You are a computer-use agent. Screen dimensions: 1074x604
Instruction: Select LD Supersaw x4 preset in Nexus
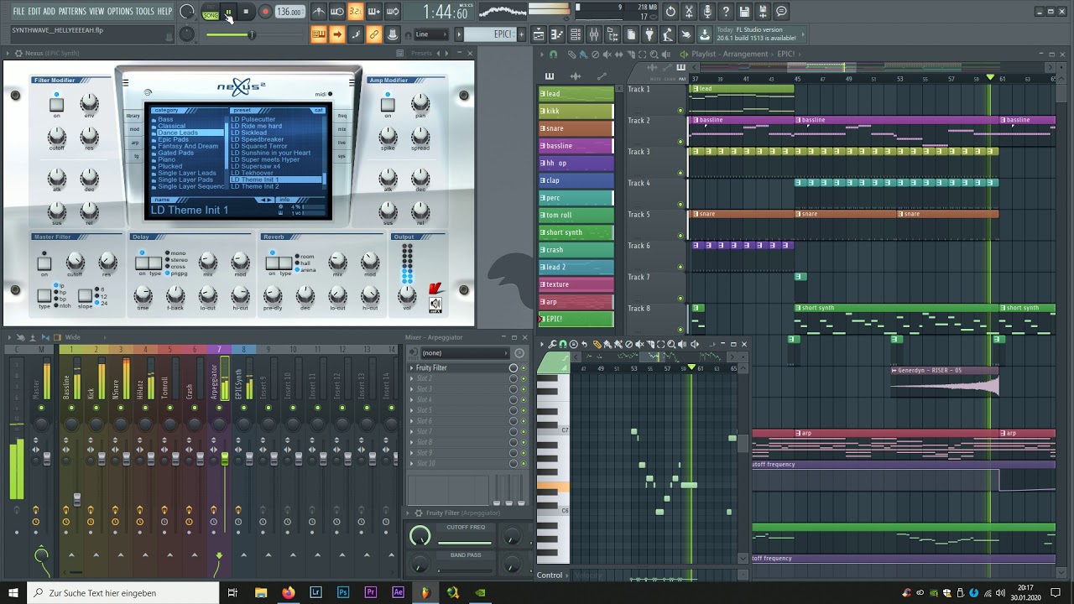(x=256, y=166)
